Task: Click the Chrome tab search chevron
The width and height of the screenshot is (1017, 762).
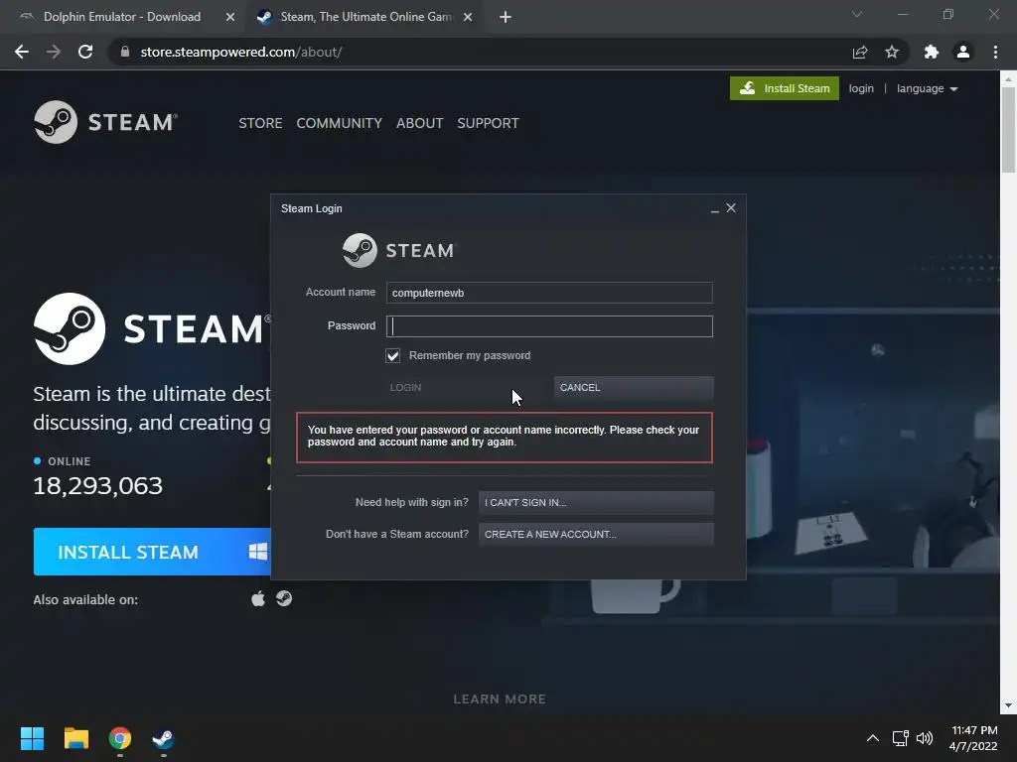Action: (857, 14)
